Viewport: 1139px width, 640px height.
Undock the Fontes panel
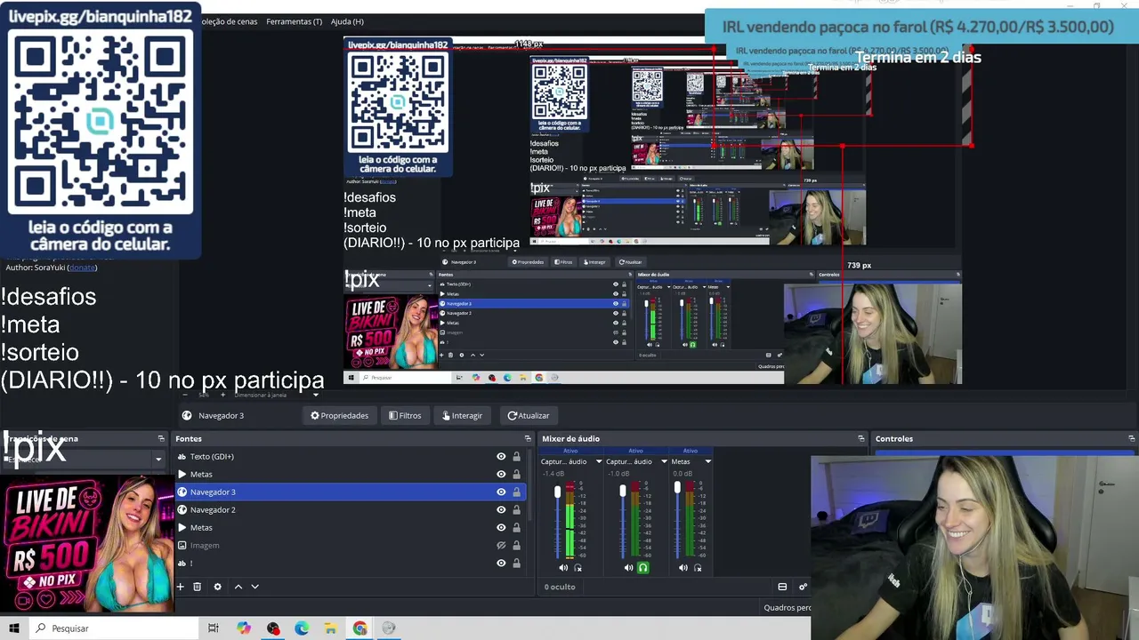pyautogui.click(x=528, y=438)
